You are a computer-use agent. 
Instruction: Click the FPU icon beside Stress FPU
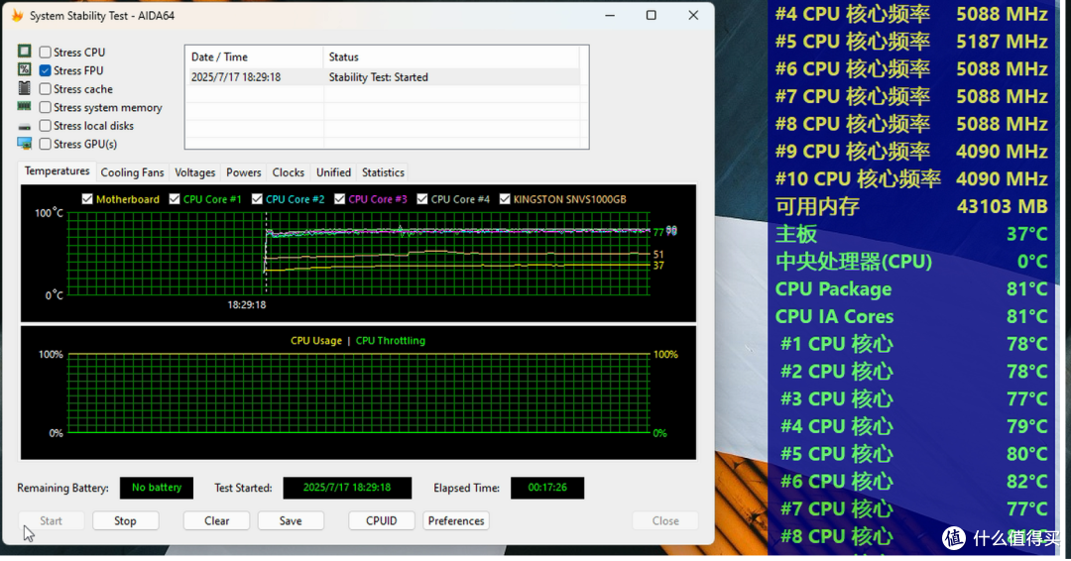(x=24, y=70)
